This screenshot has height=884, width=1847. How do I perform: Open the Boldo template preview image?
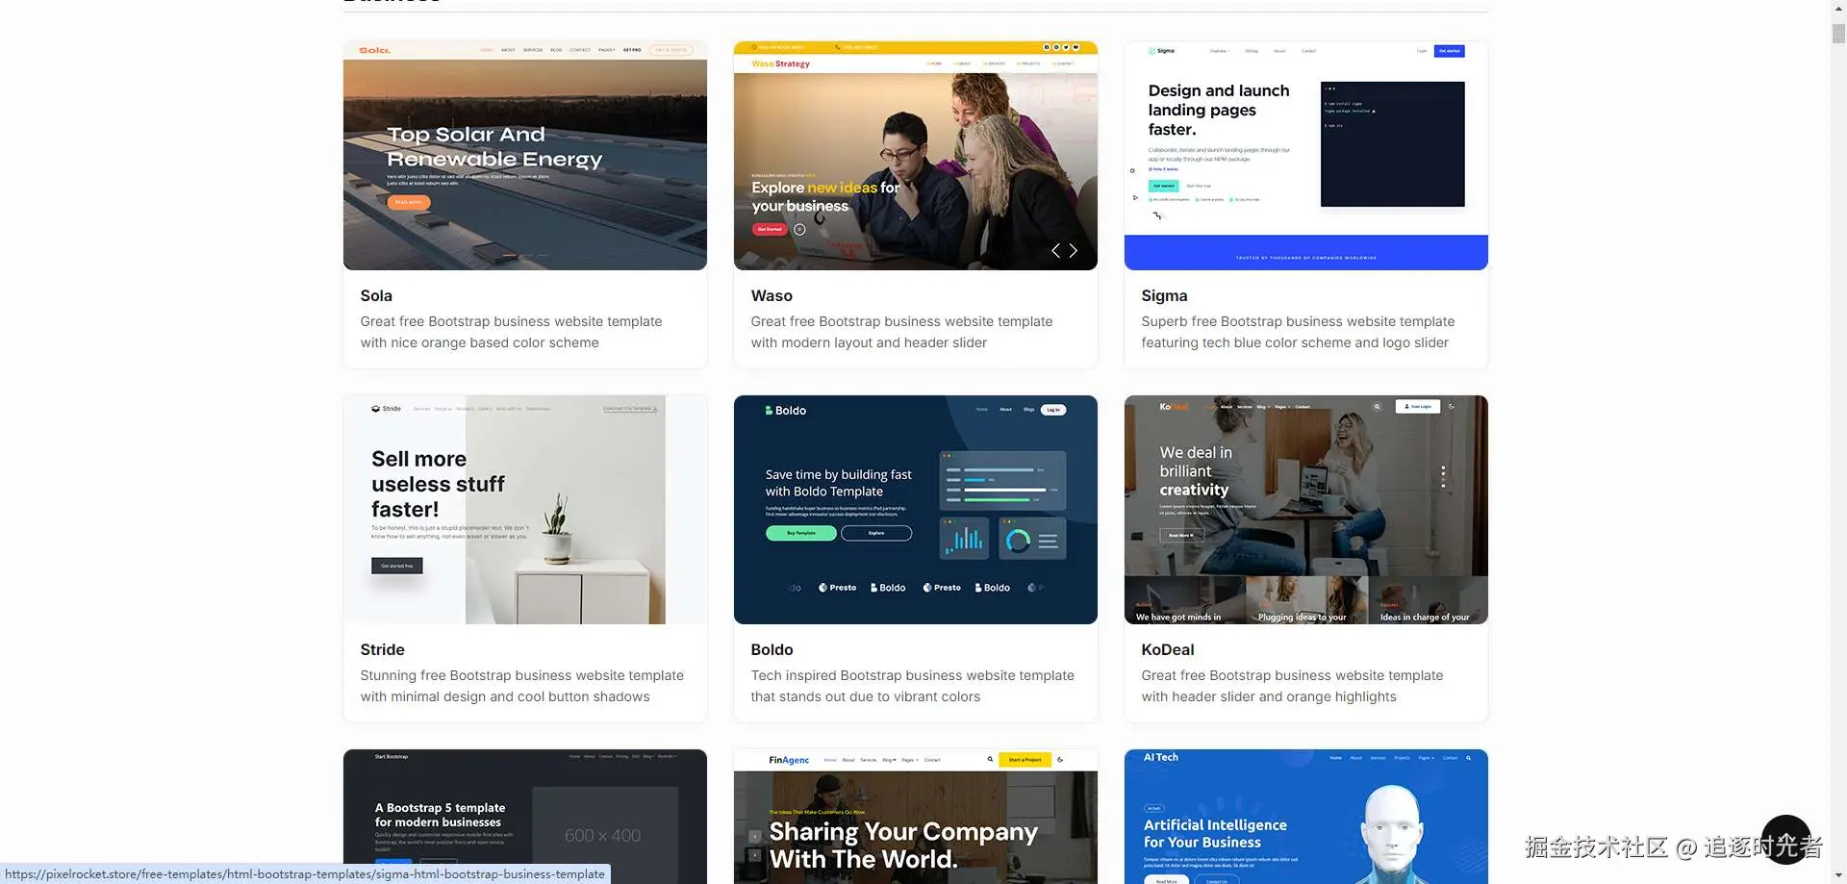(915, 510)
